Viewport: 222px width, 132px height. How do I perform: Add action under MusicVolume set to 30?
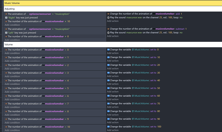point(113,76)
